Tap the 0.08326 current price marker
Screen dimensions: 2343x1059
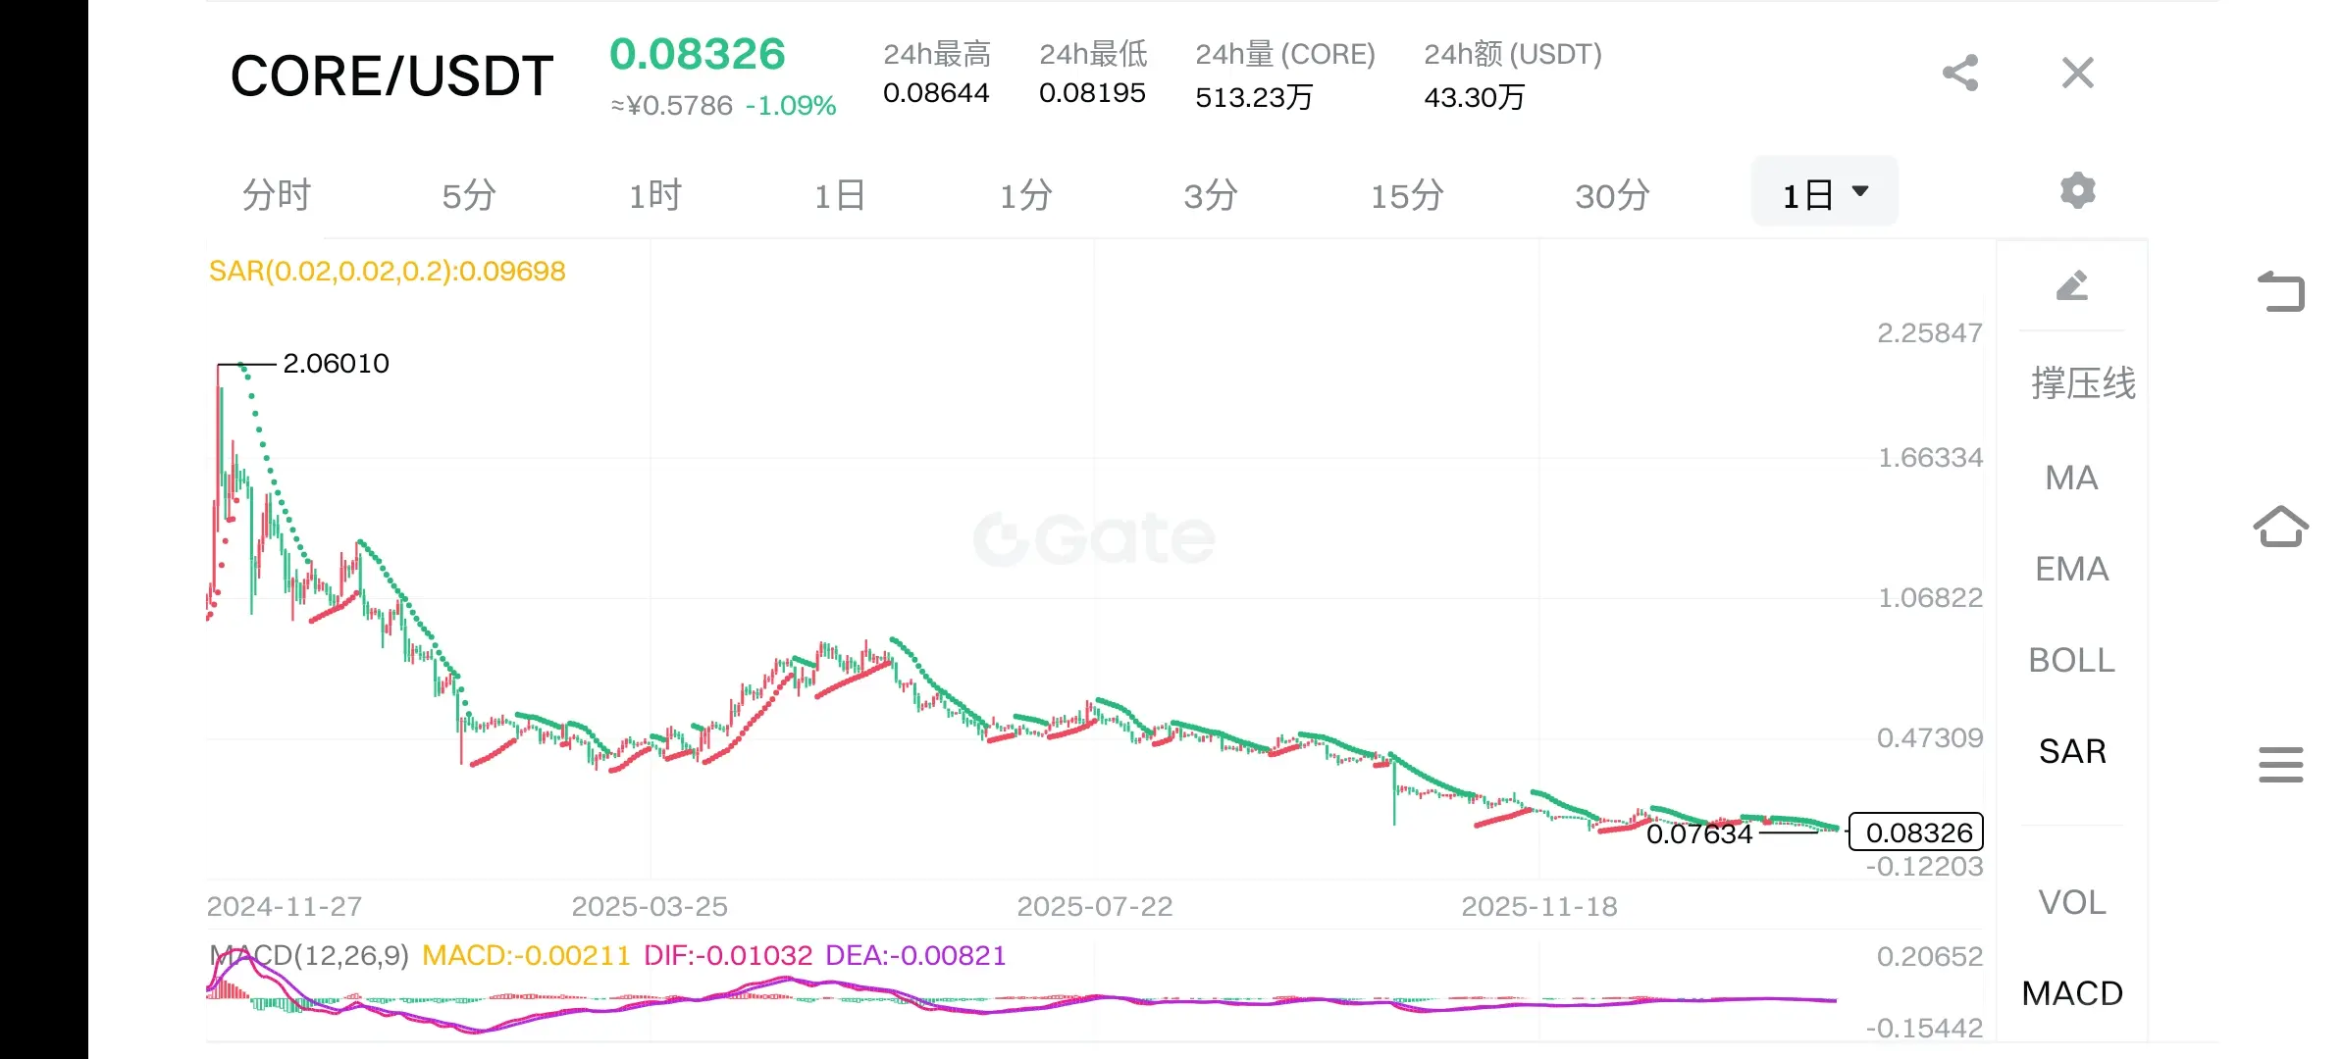tap(1917, 832)
